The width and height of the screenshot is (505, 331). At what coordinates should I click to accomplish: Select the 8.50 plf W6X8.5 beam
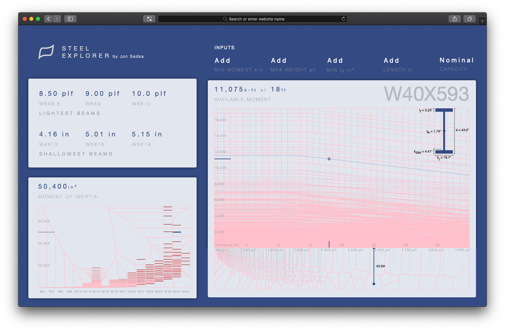56,98
